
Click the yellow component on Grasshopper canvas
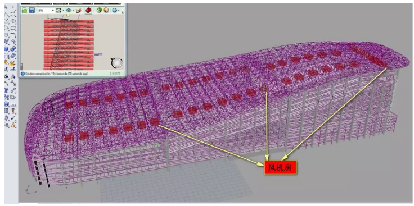pyautogui.click(x=68, y=15)
